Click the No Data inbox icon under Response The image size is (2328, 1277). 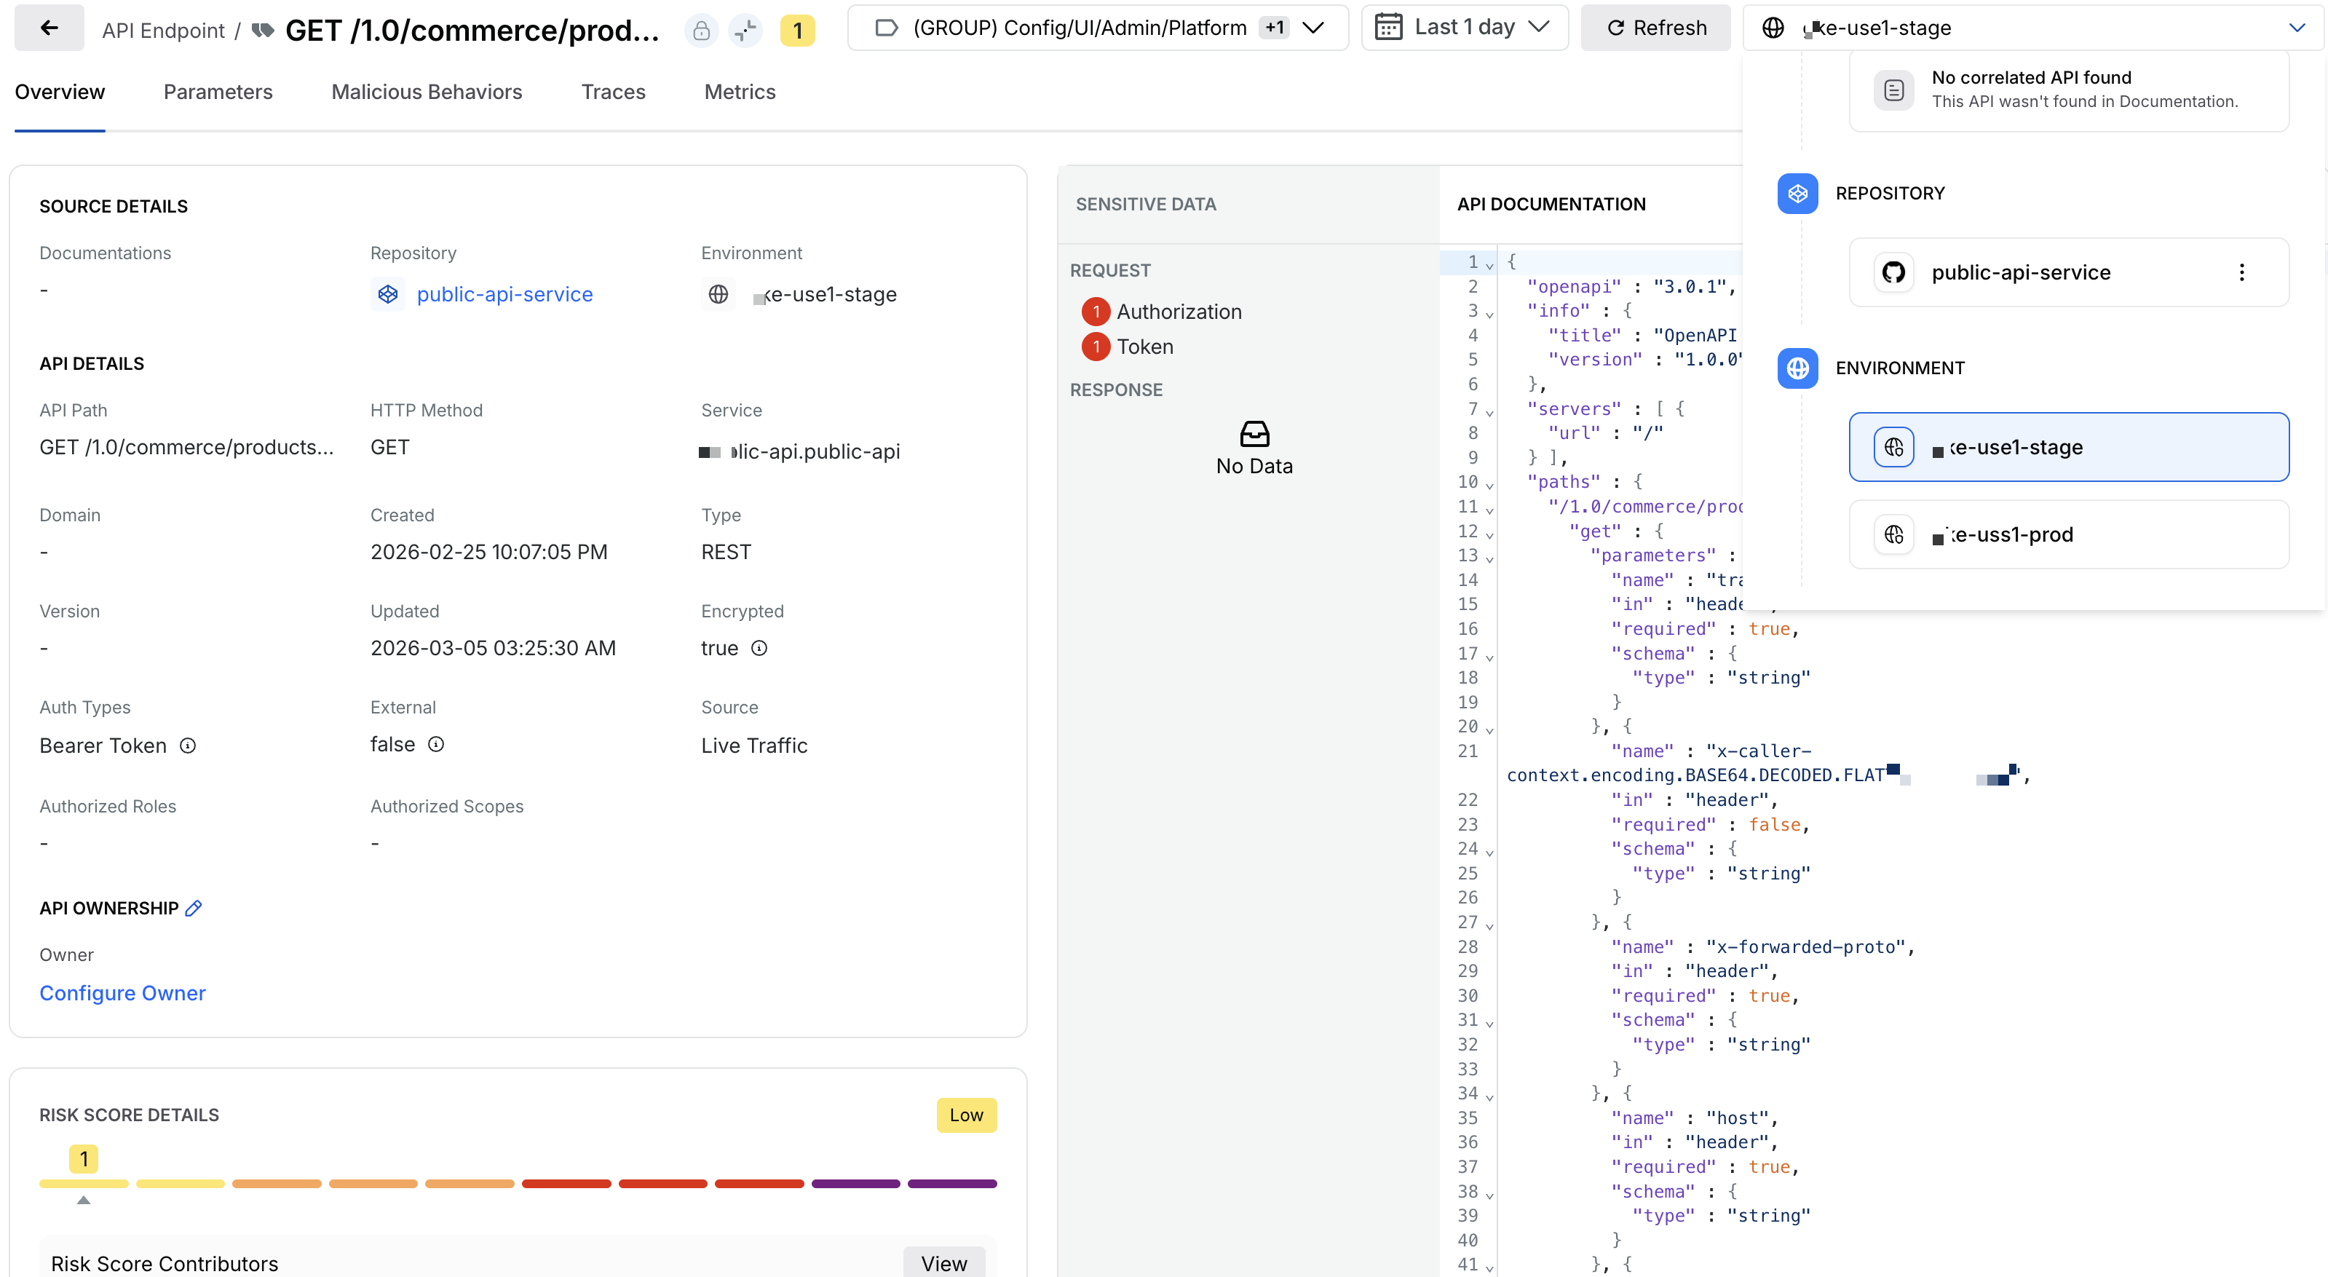(1254, 434)
